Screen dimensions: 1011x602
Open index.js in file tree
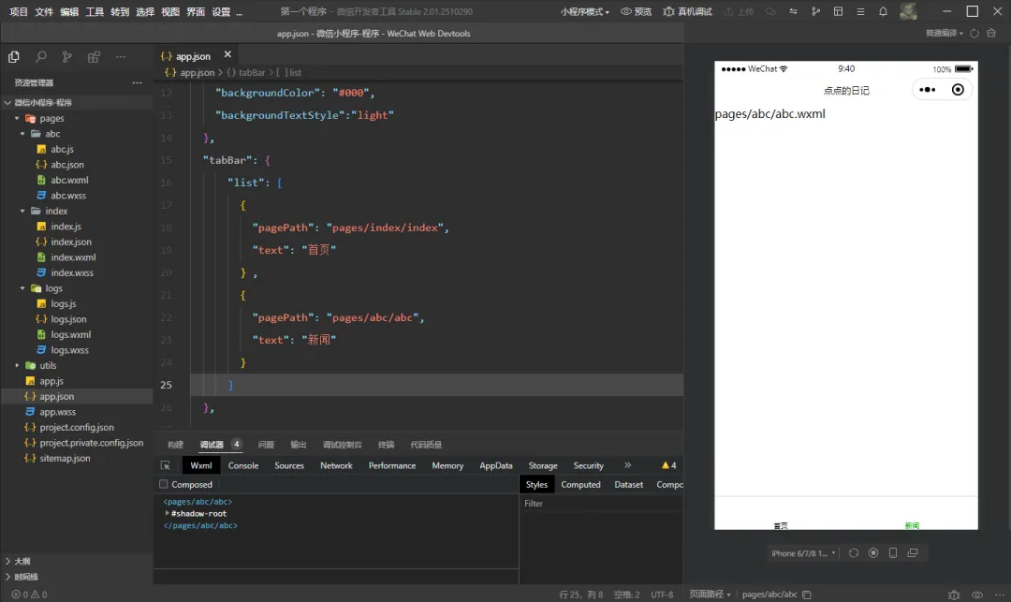(x=66, y=227)
